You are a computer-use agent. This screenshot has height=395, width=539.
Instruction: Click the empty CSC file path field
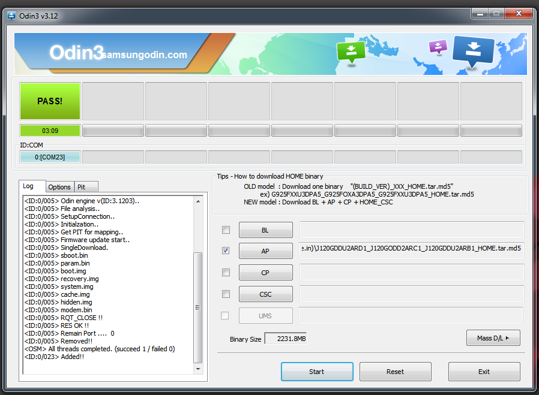[x=412, y=294]
